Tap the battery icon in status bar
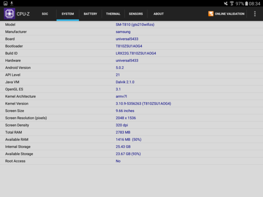Image resolution: width=263 pixels, height=197 pixels. click(x=247, y=4)
